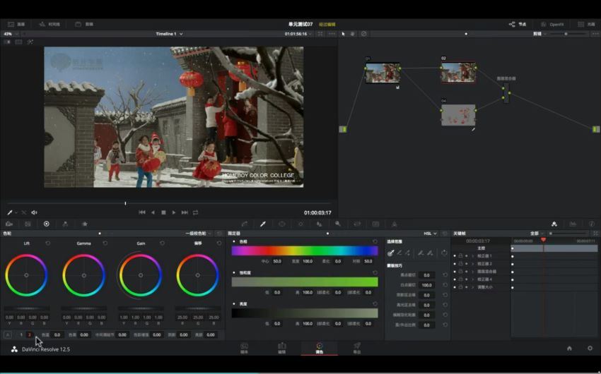Open the Scopes palette
Screen dimensions: 601x374
573,224
